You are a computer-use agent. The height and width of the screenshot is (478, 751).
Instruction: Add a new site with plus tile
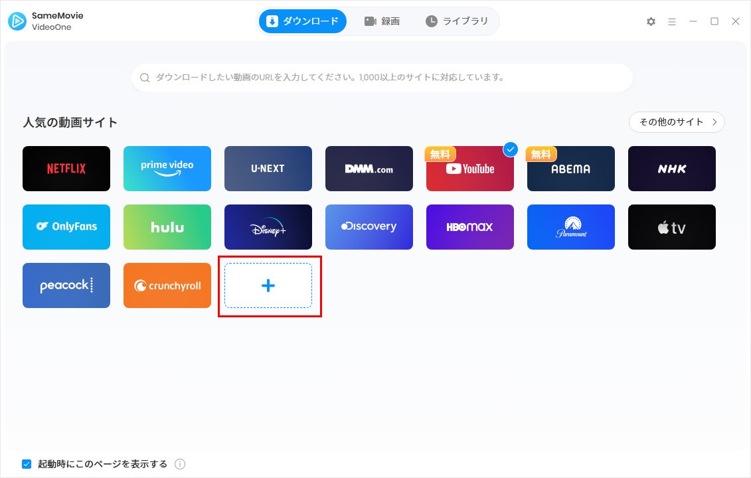click(268, 285)
